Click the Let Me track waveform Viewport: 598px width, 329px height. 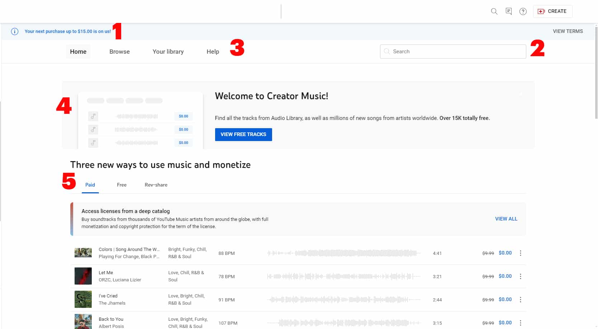pyautogui.click(x=343, y=276)
